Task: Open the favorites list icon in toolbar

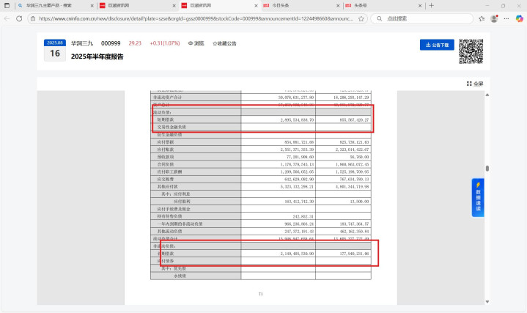Action: [482, 19]
